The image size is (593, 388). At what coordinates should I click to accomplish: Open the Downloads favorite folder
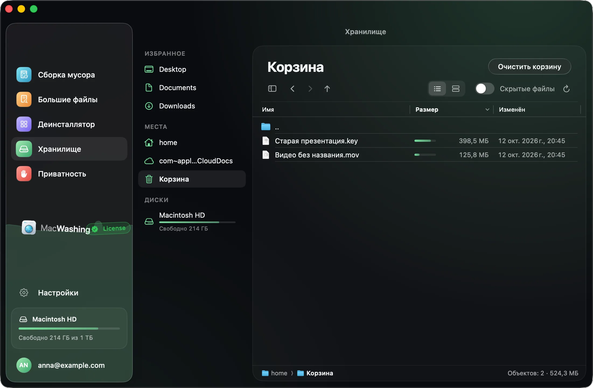click(x=192, y=106)
